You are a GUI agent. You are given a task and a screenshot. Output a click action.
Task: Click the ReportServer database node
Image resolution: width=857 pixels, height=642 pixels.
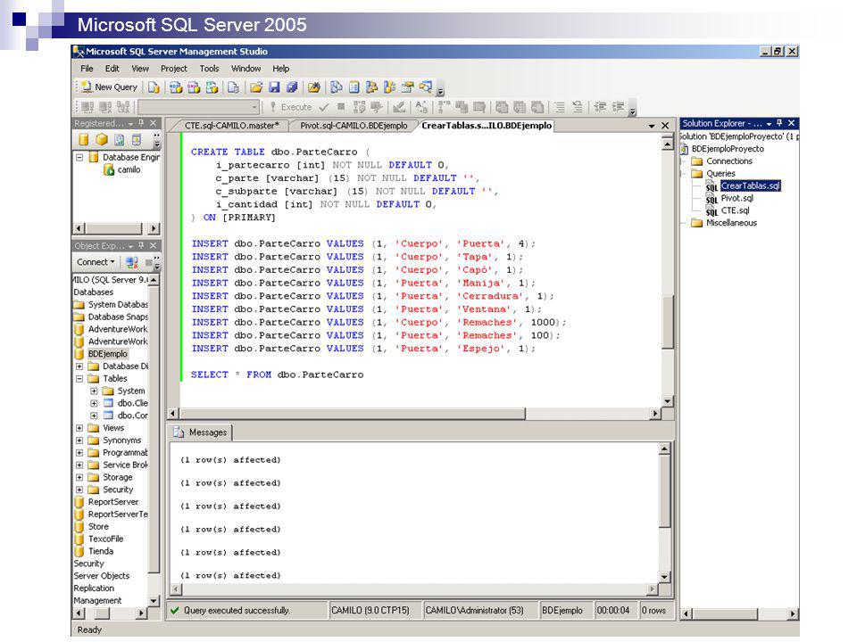click(x=113, y=502)
